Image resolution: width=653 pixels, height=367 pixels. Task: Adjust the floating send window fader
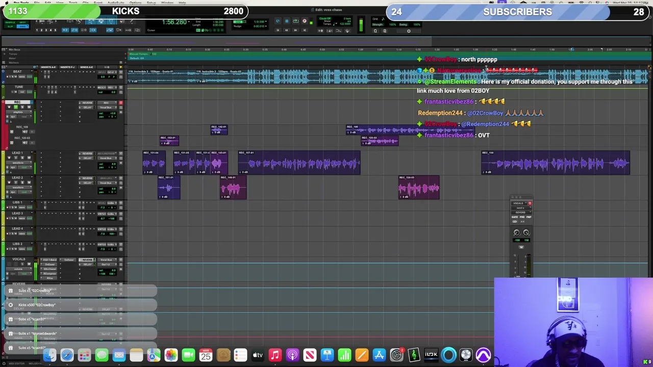click(x=518, y=276)
